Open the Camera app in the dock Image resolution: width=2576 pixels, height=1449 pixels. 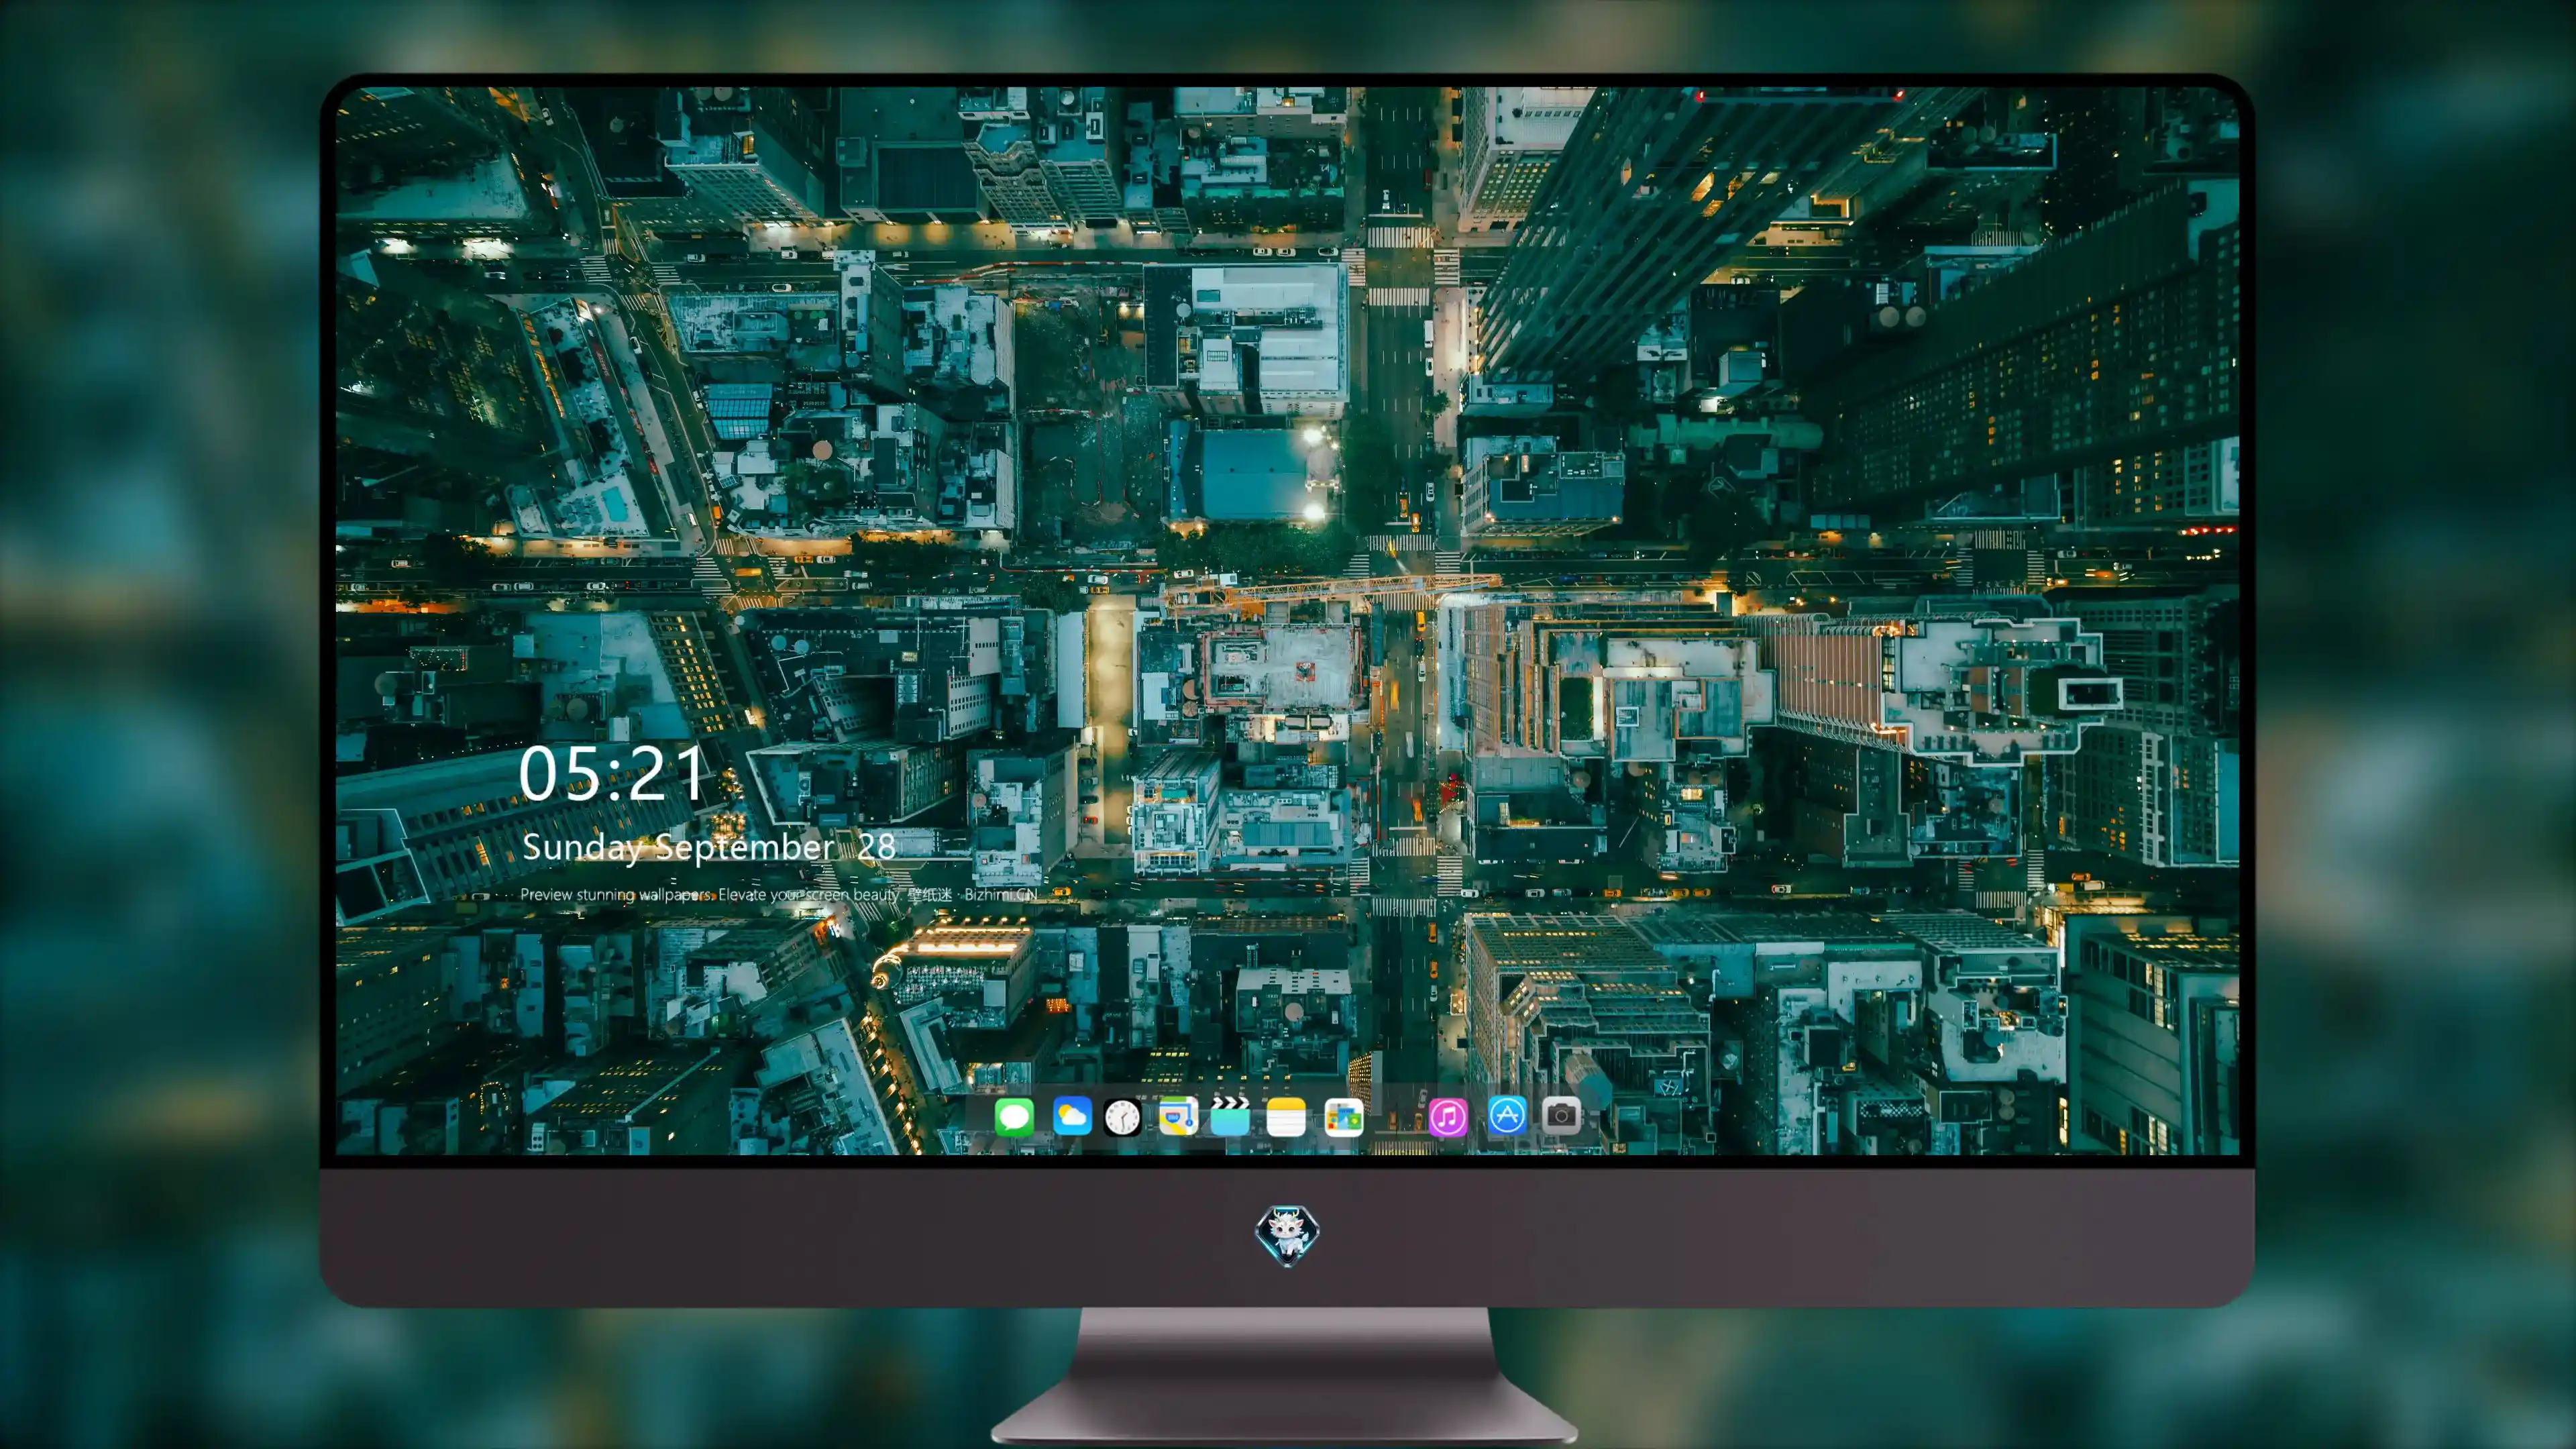click(1562, 1116)
